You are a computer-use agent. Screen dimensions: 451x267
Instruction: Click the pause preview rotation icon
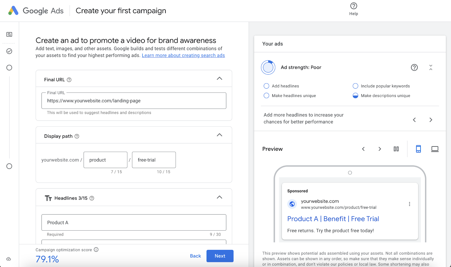396,149
